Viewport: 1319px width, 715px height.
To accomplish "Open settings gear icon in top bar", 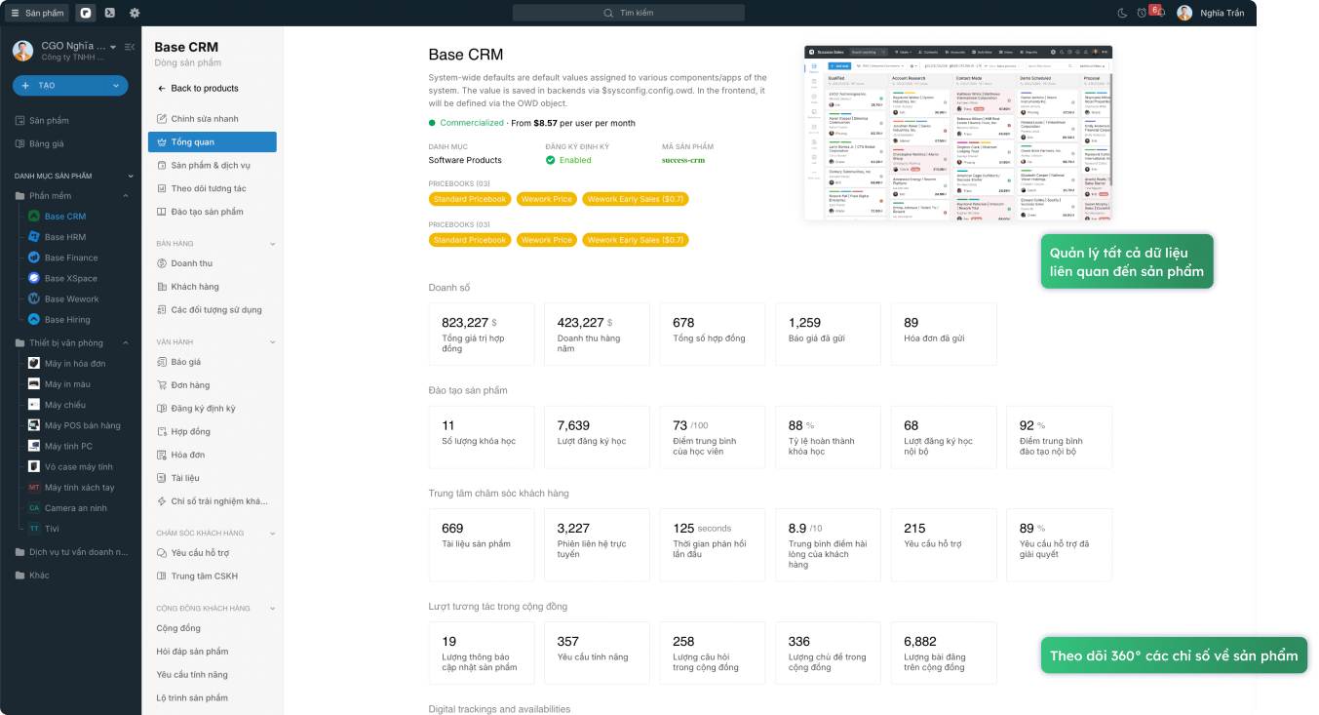I will pos(135,13).
